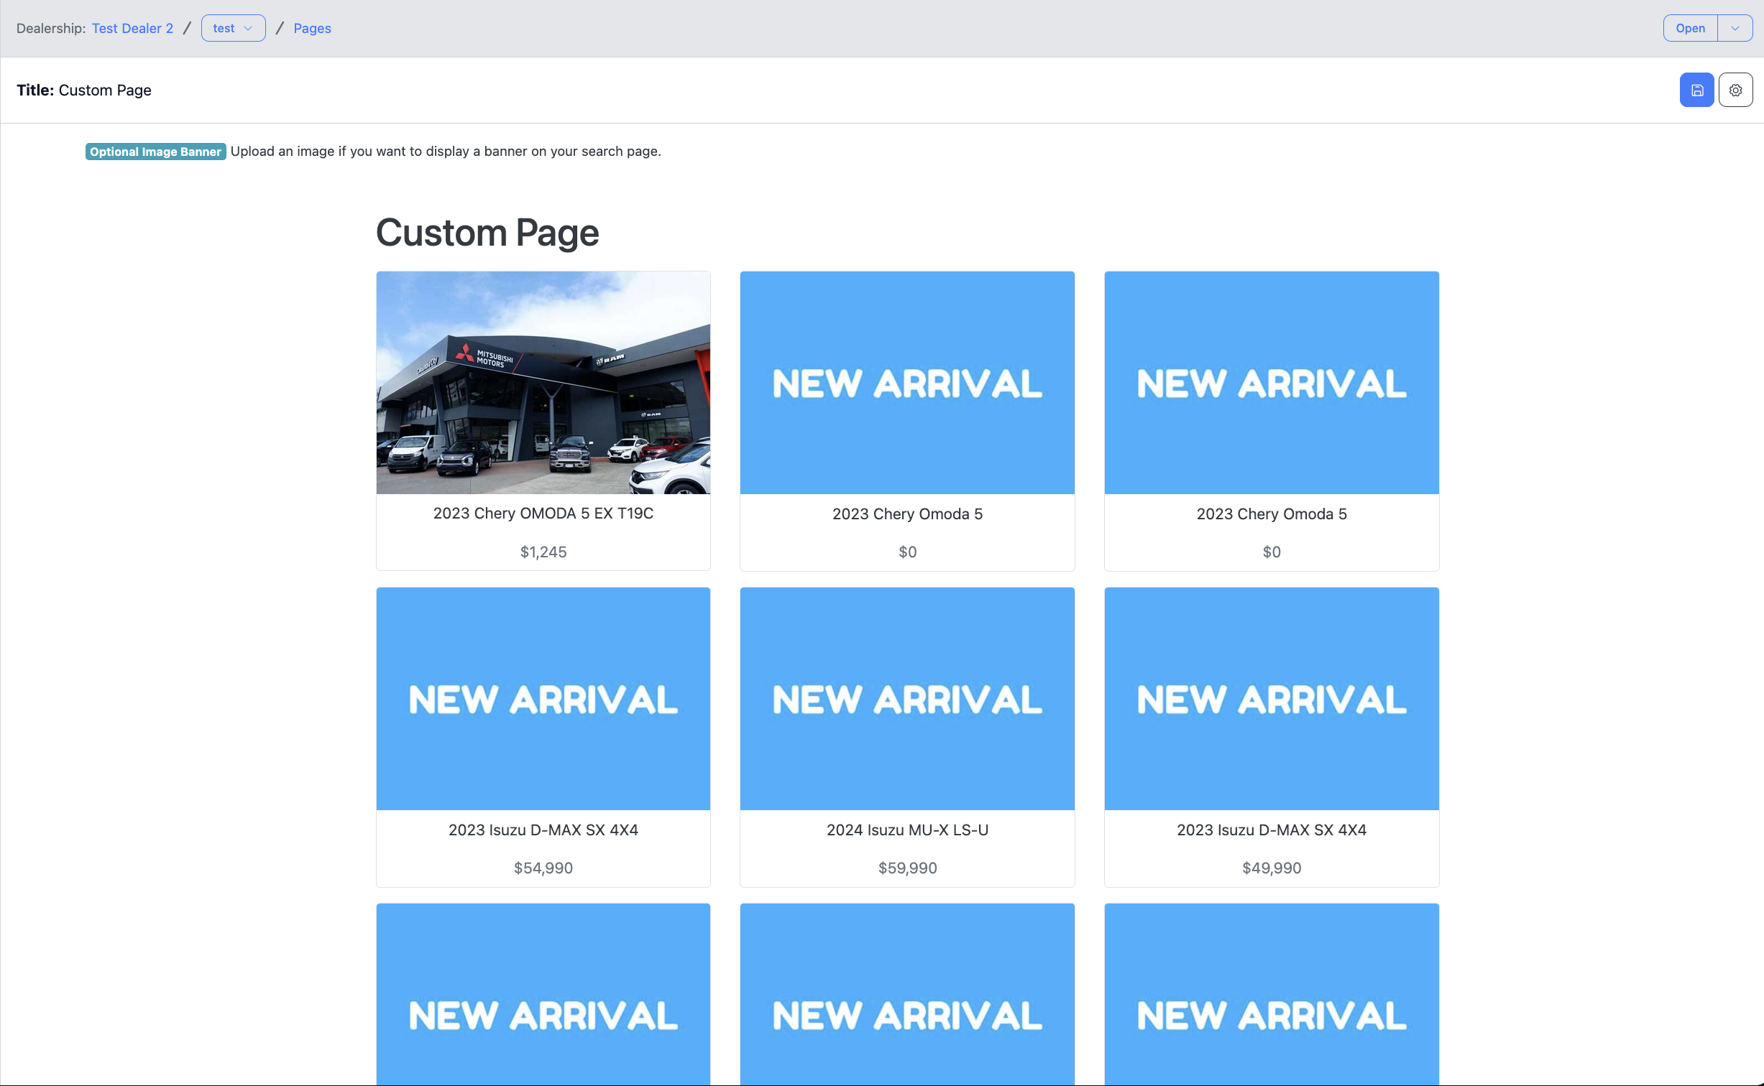Screen dimensions: 1764x1086
Task: Expand the arrow next to Open button
Action: point(1735,28)
